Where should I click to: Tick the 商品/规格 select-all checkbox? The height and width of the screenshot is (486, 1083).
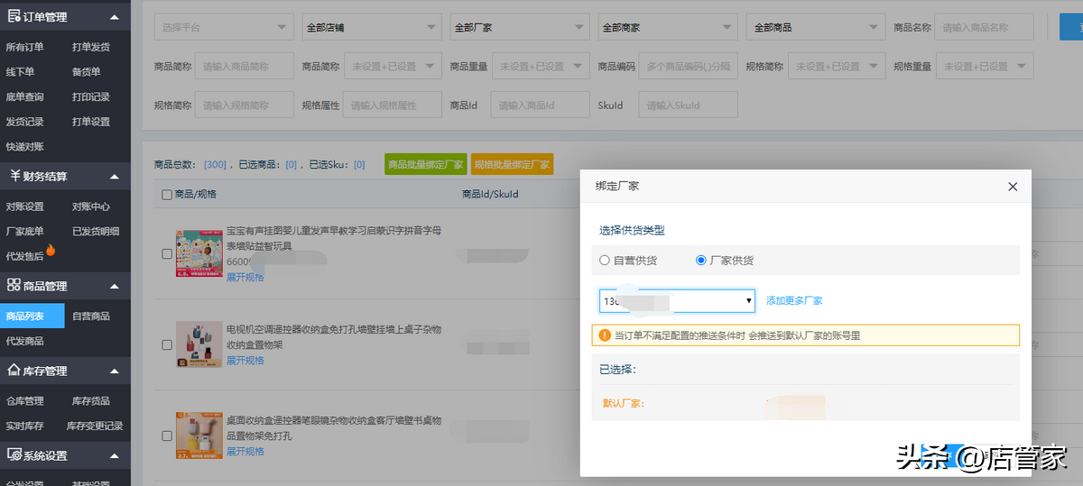pos(167,194)
